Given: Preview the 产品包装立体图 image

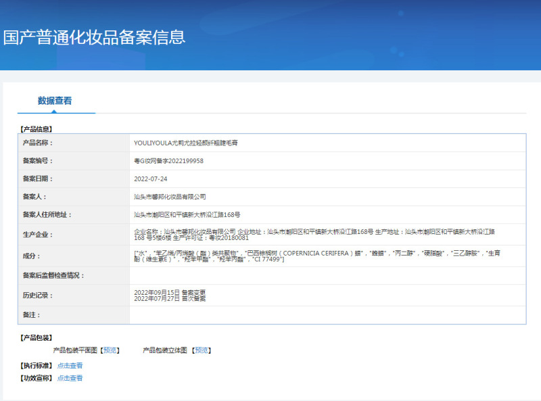Looking at the screenshot, I should pyautogui.click(x=202, y=350).
